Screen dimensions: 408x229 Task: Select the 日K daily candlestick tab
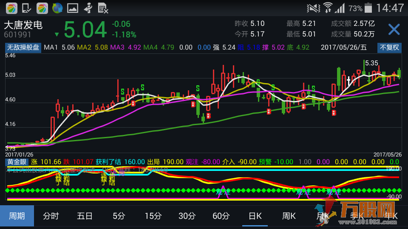[x=255, y=216]
